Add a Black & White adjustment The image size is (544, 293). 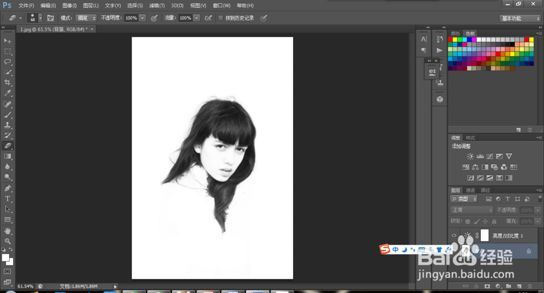[x=485, y=167]
